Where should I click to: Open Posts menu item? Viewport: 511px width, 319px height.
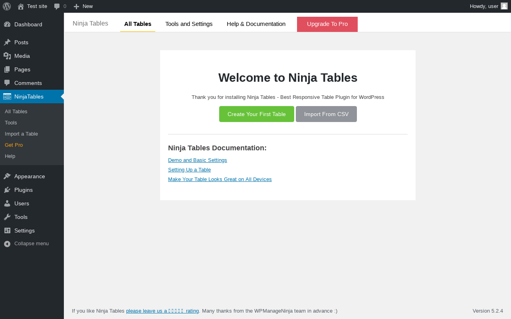click(32, 42)
